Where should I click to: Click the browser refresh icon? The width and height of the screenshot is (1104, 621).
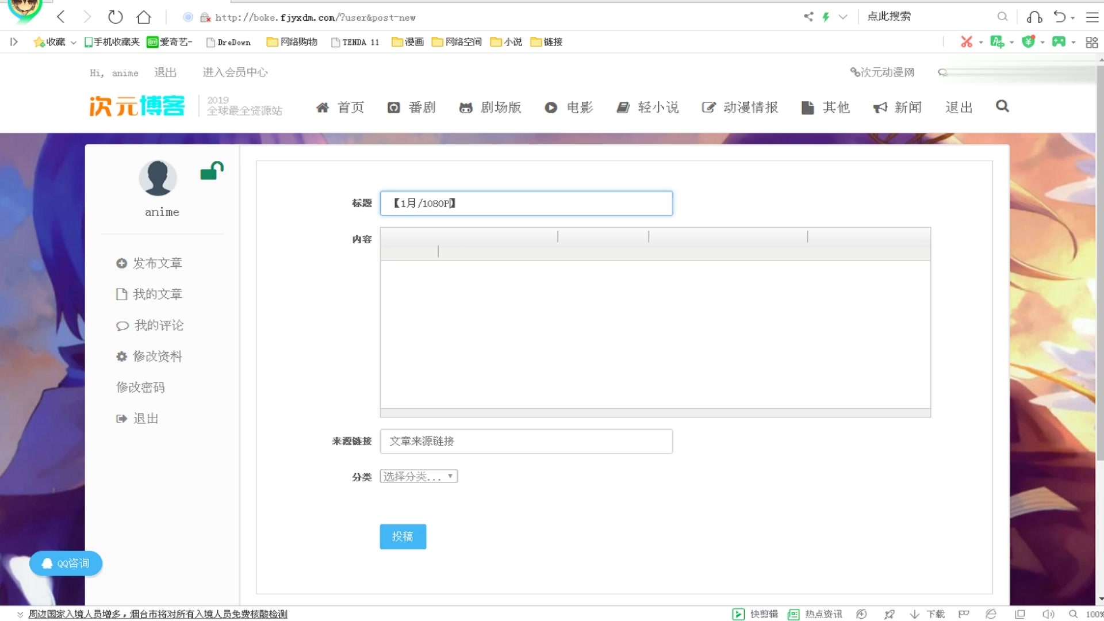pos(115,17)
